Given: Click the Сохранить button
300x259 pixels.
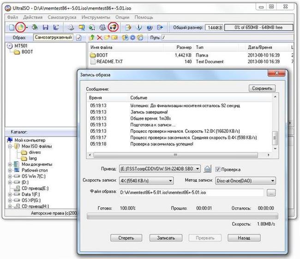Looking at the screenshot, I should click(262, 88).
